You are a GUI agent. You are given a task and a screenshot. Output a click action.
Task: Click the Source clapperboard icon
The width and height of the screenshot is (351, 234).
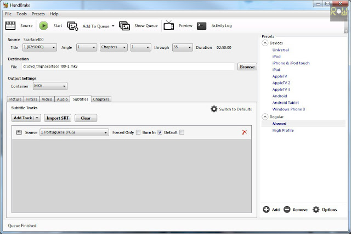tap(10, 26)
